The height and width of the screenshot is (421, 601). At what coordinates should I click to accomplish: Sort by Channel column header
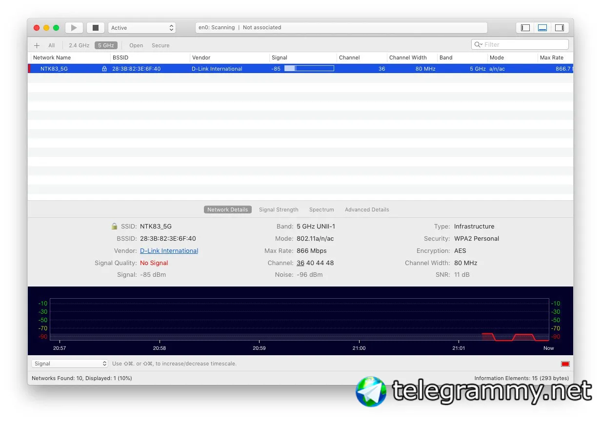point(349,57)
